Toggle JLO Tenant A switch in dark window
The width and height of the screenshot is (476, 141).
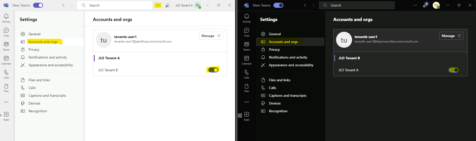[454, 70]
